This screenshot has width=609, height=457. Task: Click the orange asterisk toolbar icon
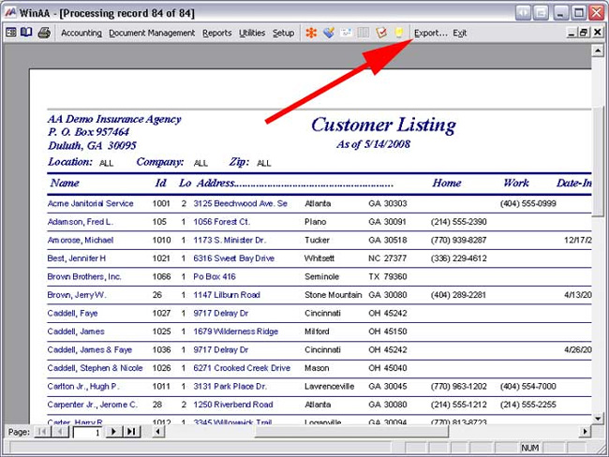click(x=311, y=33)
